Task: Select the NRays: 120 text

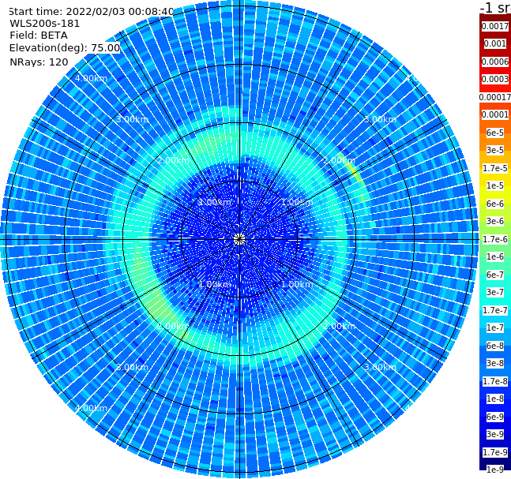Action: [x=39, y=62]
